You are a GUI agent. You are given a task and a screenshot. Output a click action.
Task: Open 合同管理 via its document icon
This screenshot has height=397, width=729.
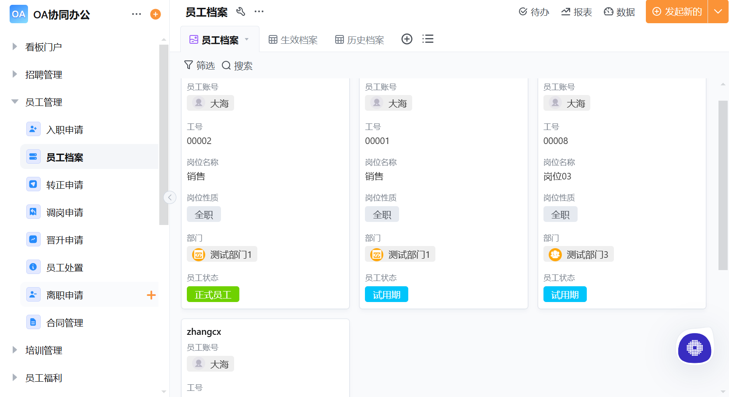point(33,322)
